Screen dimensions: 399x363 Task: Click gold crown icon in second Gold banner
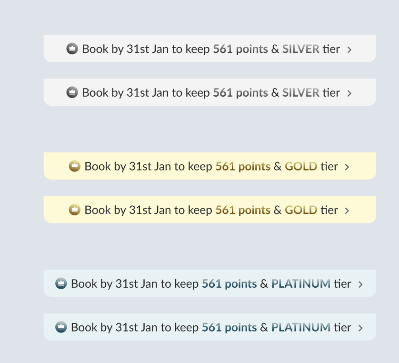point(74,210)
